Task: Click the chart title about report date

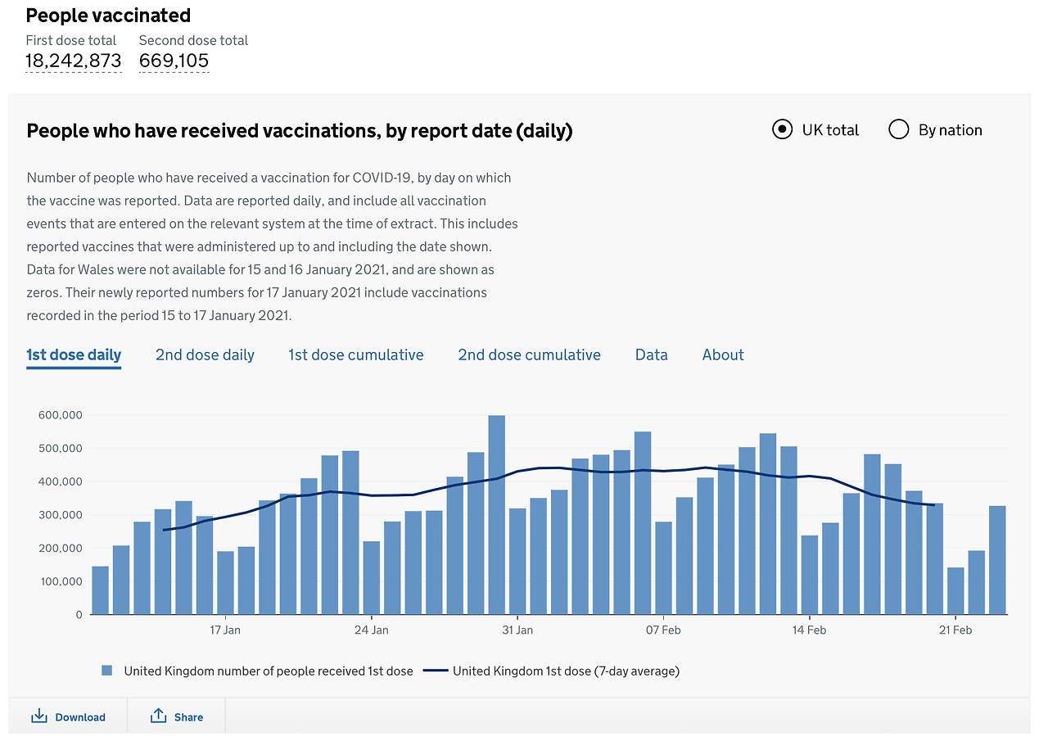Action: 300,130
